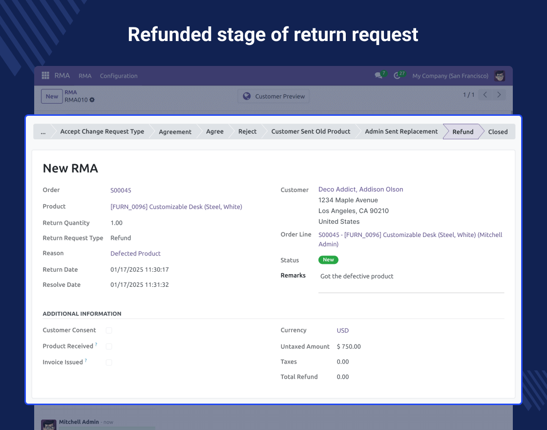Click the 1234 Maple Avenue address line
Viewport: 547px width, 430px height.
coord(348,200)
